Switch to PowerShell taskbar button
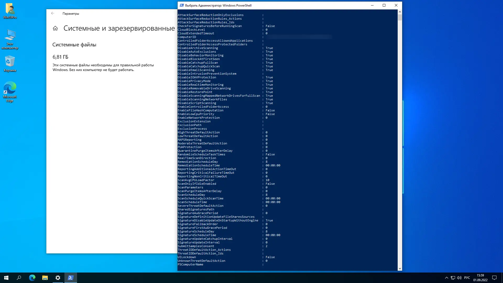The image size is (503, 283). pyautogui.click(x=70, y=278)
